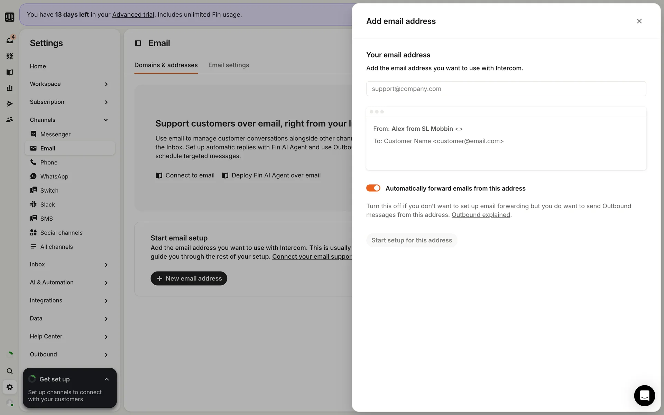Click the search magnifier icon
This screenshot has height=415, width=664.
pyautogui.click(x=10, y=371)
